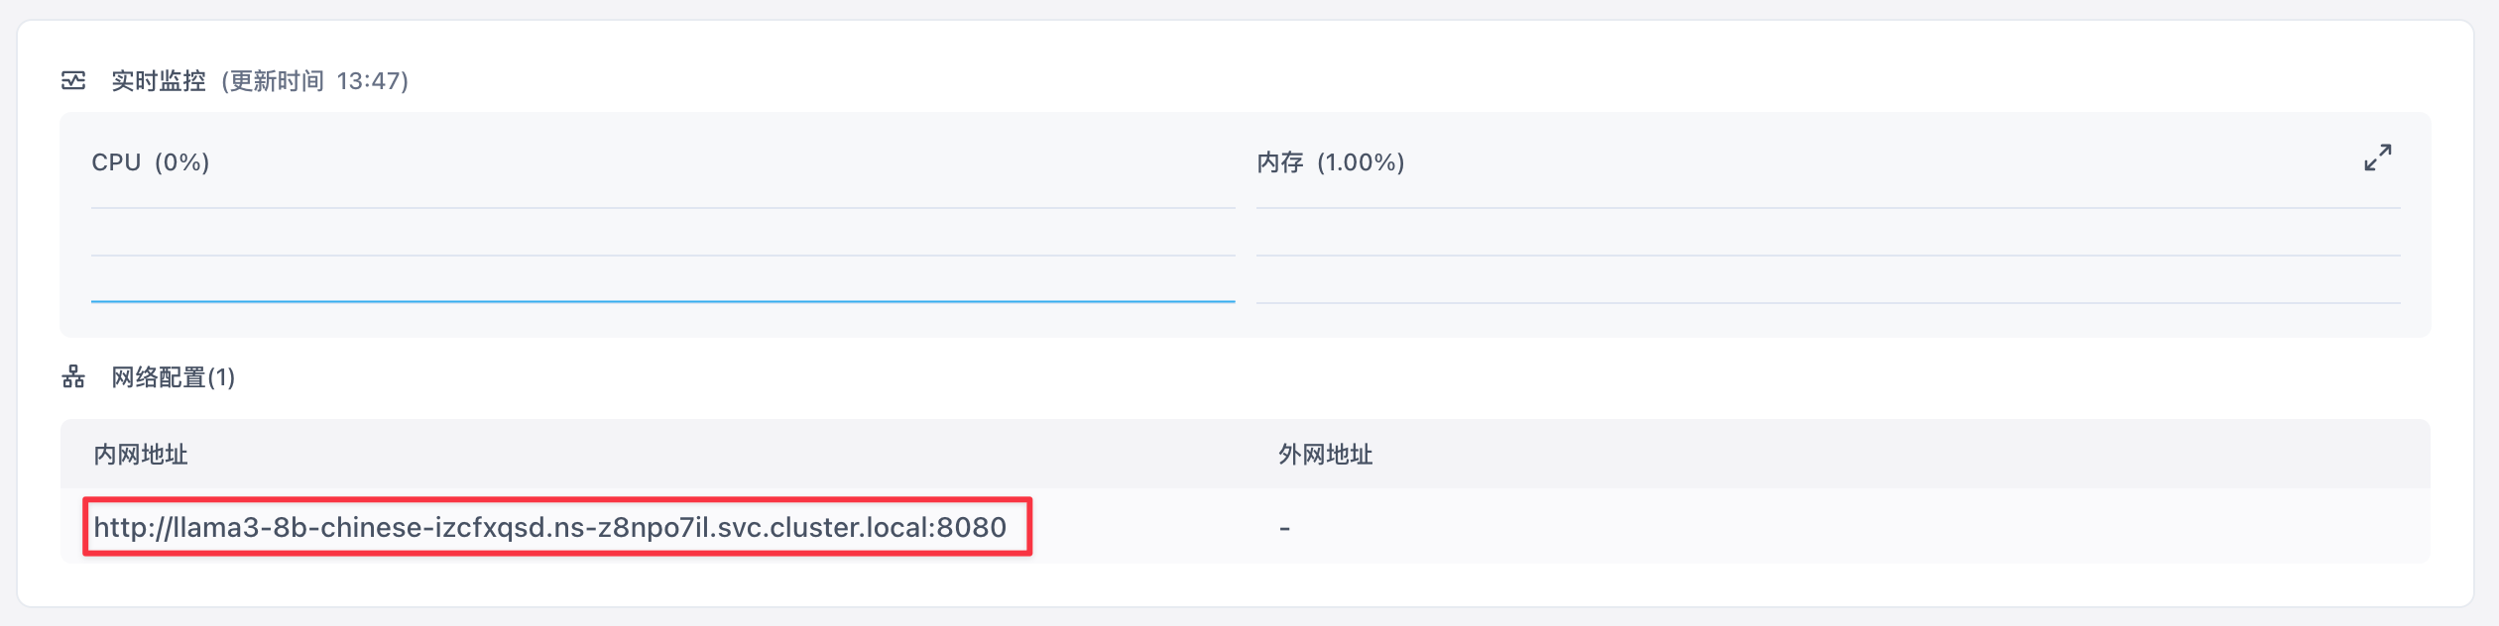Select the CPU (0%) label
The height and width of the screenshot is (626, 2499).
point(151,162)
